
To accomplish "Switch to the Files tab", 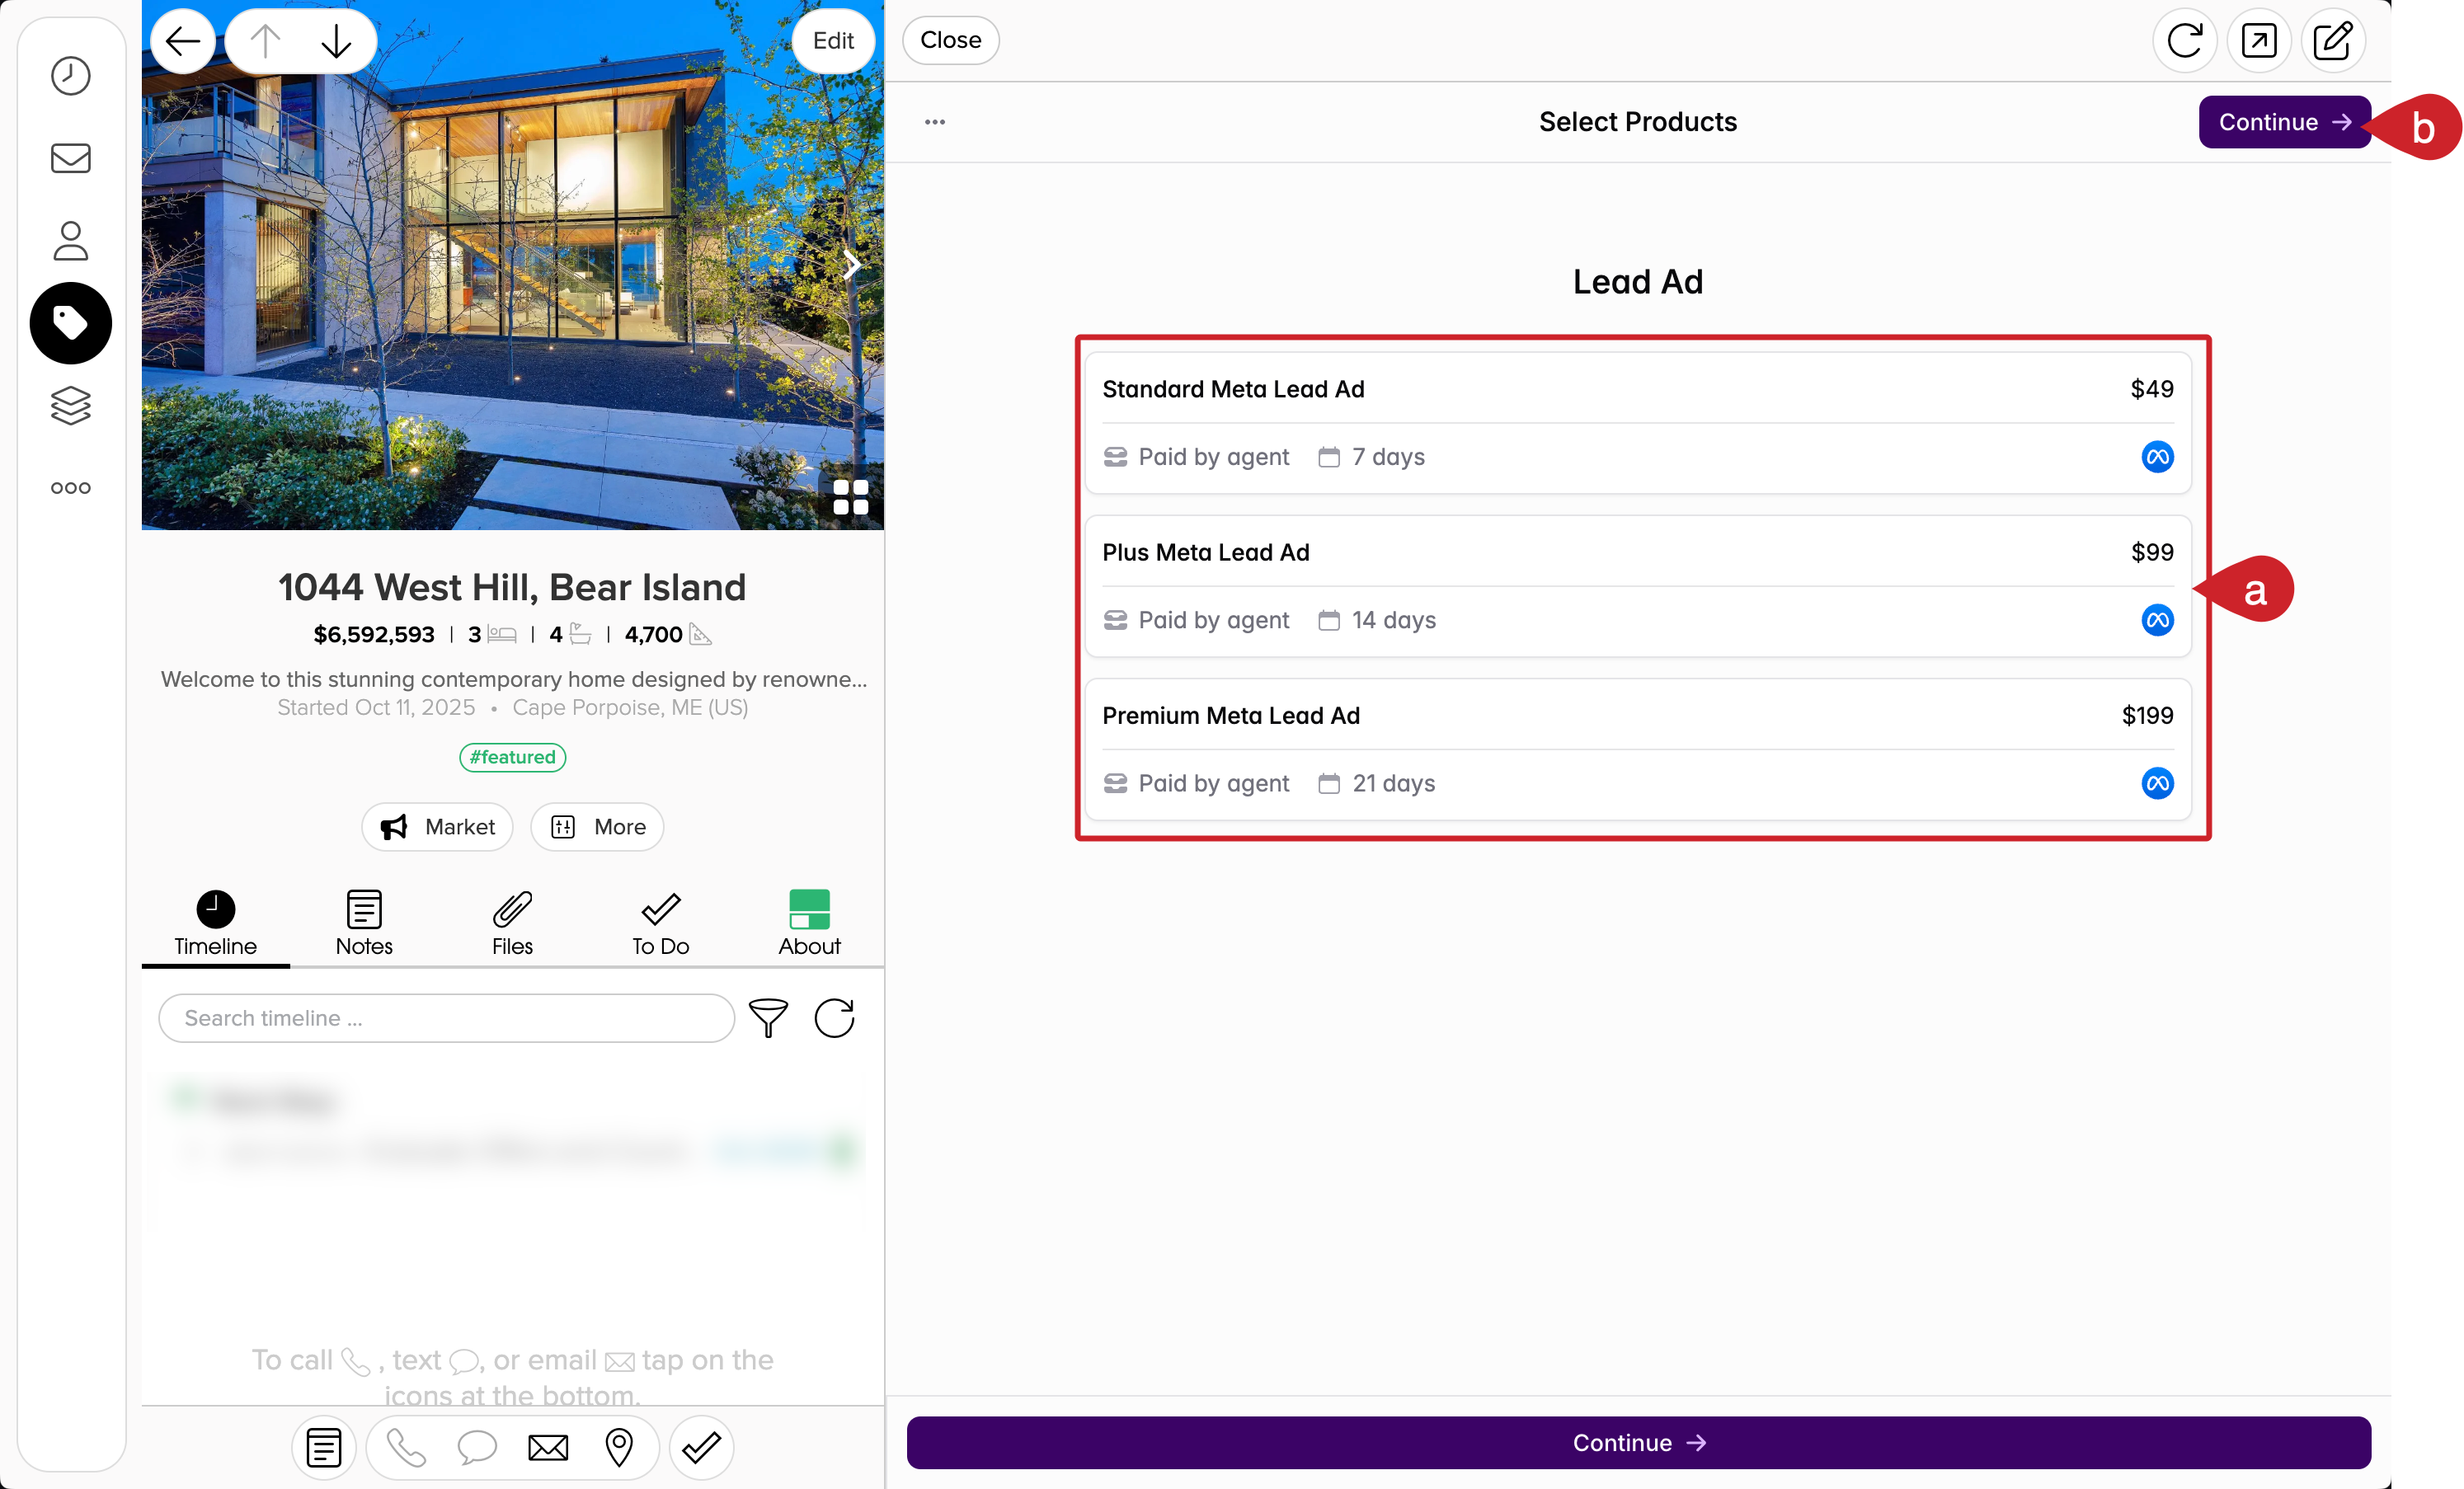I will tap(512, 925).
